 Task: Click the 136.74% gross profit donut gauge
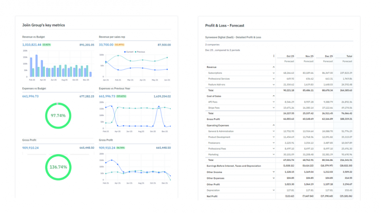click(58, 167)
